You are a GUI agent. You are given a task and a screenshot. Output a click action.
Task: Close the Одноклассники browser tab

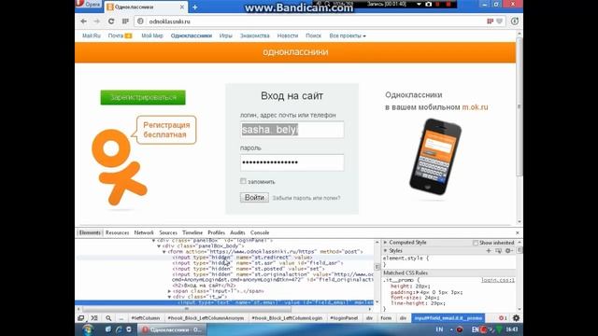[x=182, y=7]
